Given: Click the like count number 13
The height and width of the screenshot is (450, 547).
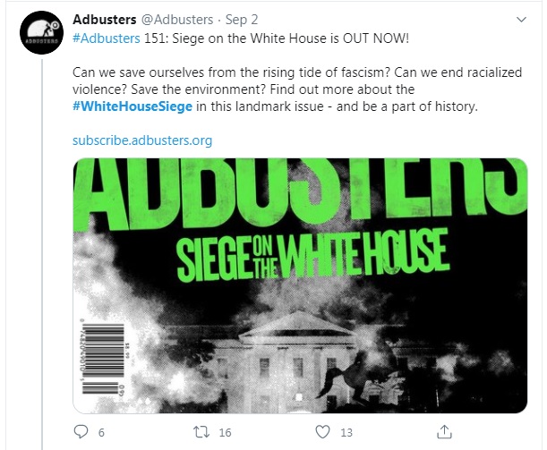Looking at the screenshot, I should (x=346, y=433).
